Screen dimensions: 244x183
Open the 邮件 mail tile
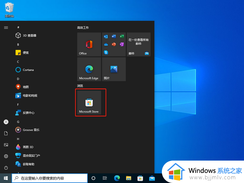pos(138,44)
